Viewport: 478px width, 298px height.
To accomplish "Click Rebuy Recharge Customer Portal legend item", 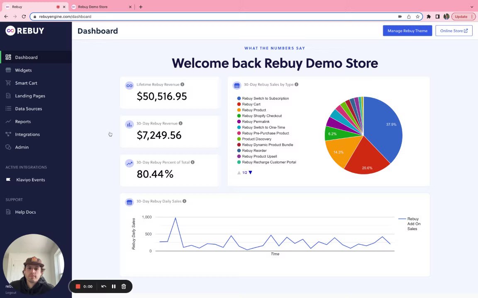I will coord(267,162).
